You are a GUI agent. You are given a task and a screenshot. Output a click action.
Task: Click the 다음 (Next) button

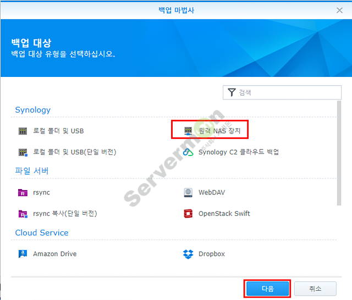point(268,288)
